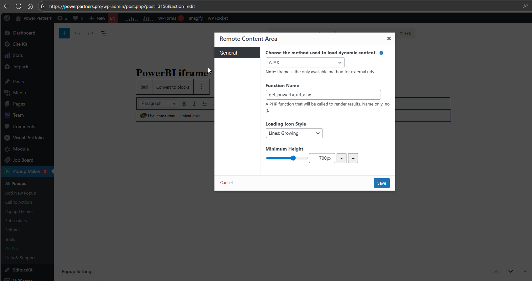532x281 pixels.
Task: Click the Go Pro link
Action: [x=11, y=248]
